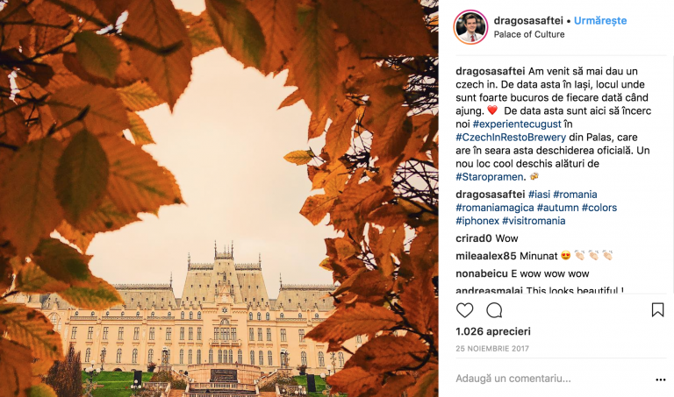This screenshot has width=674, height=397.
Task: Click the palace autumn photo
Action: click(x=219, y=198)
